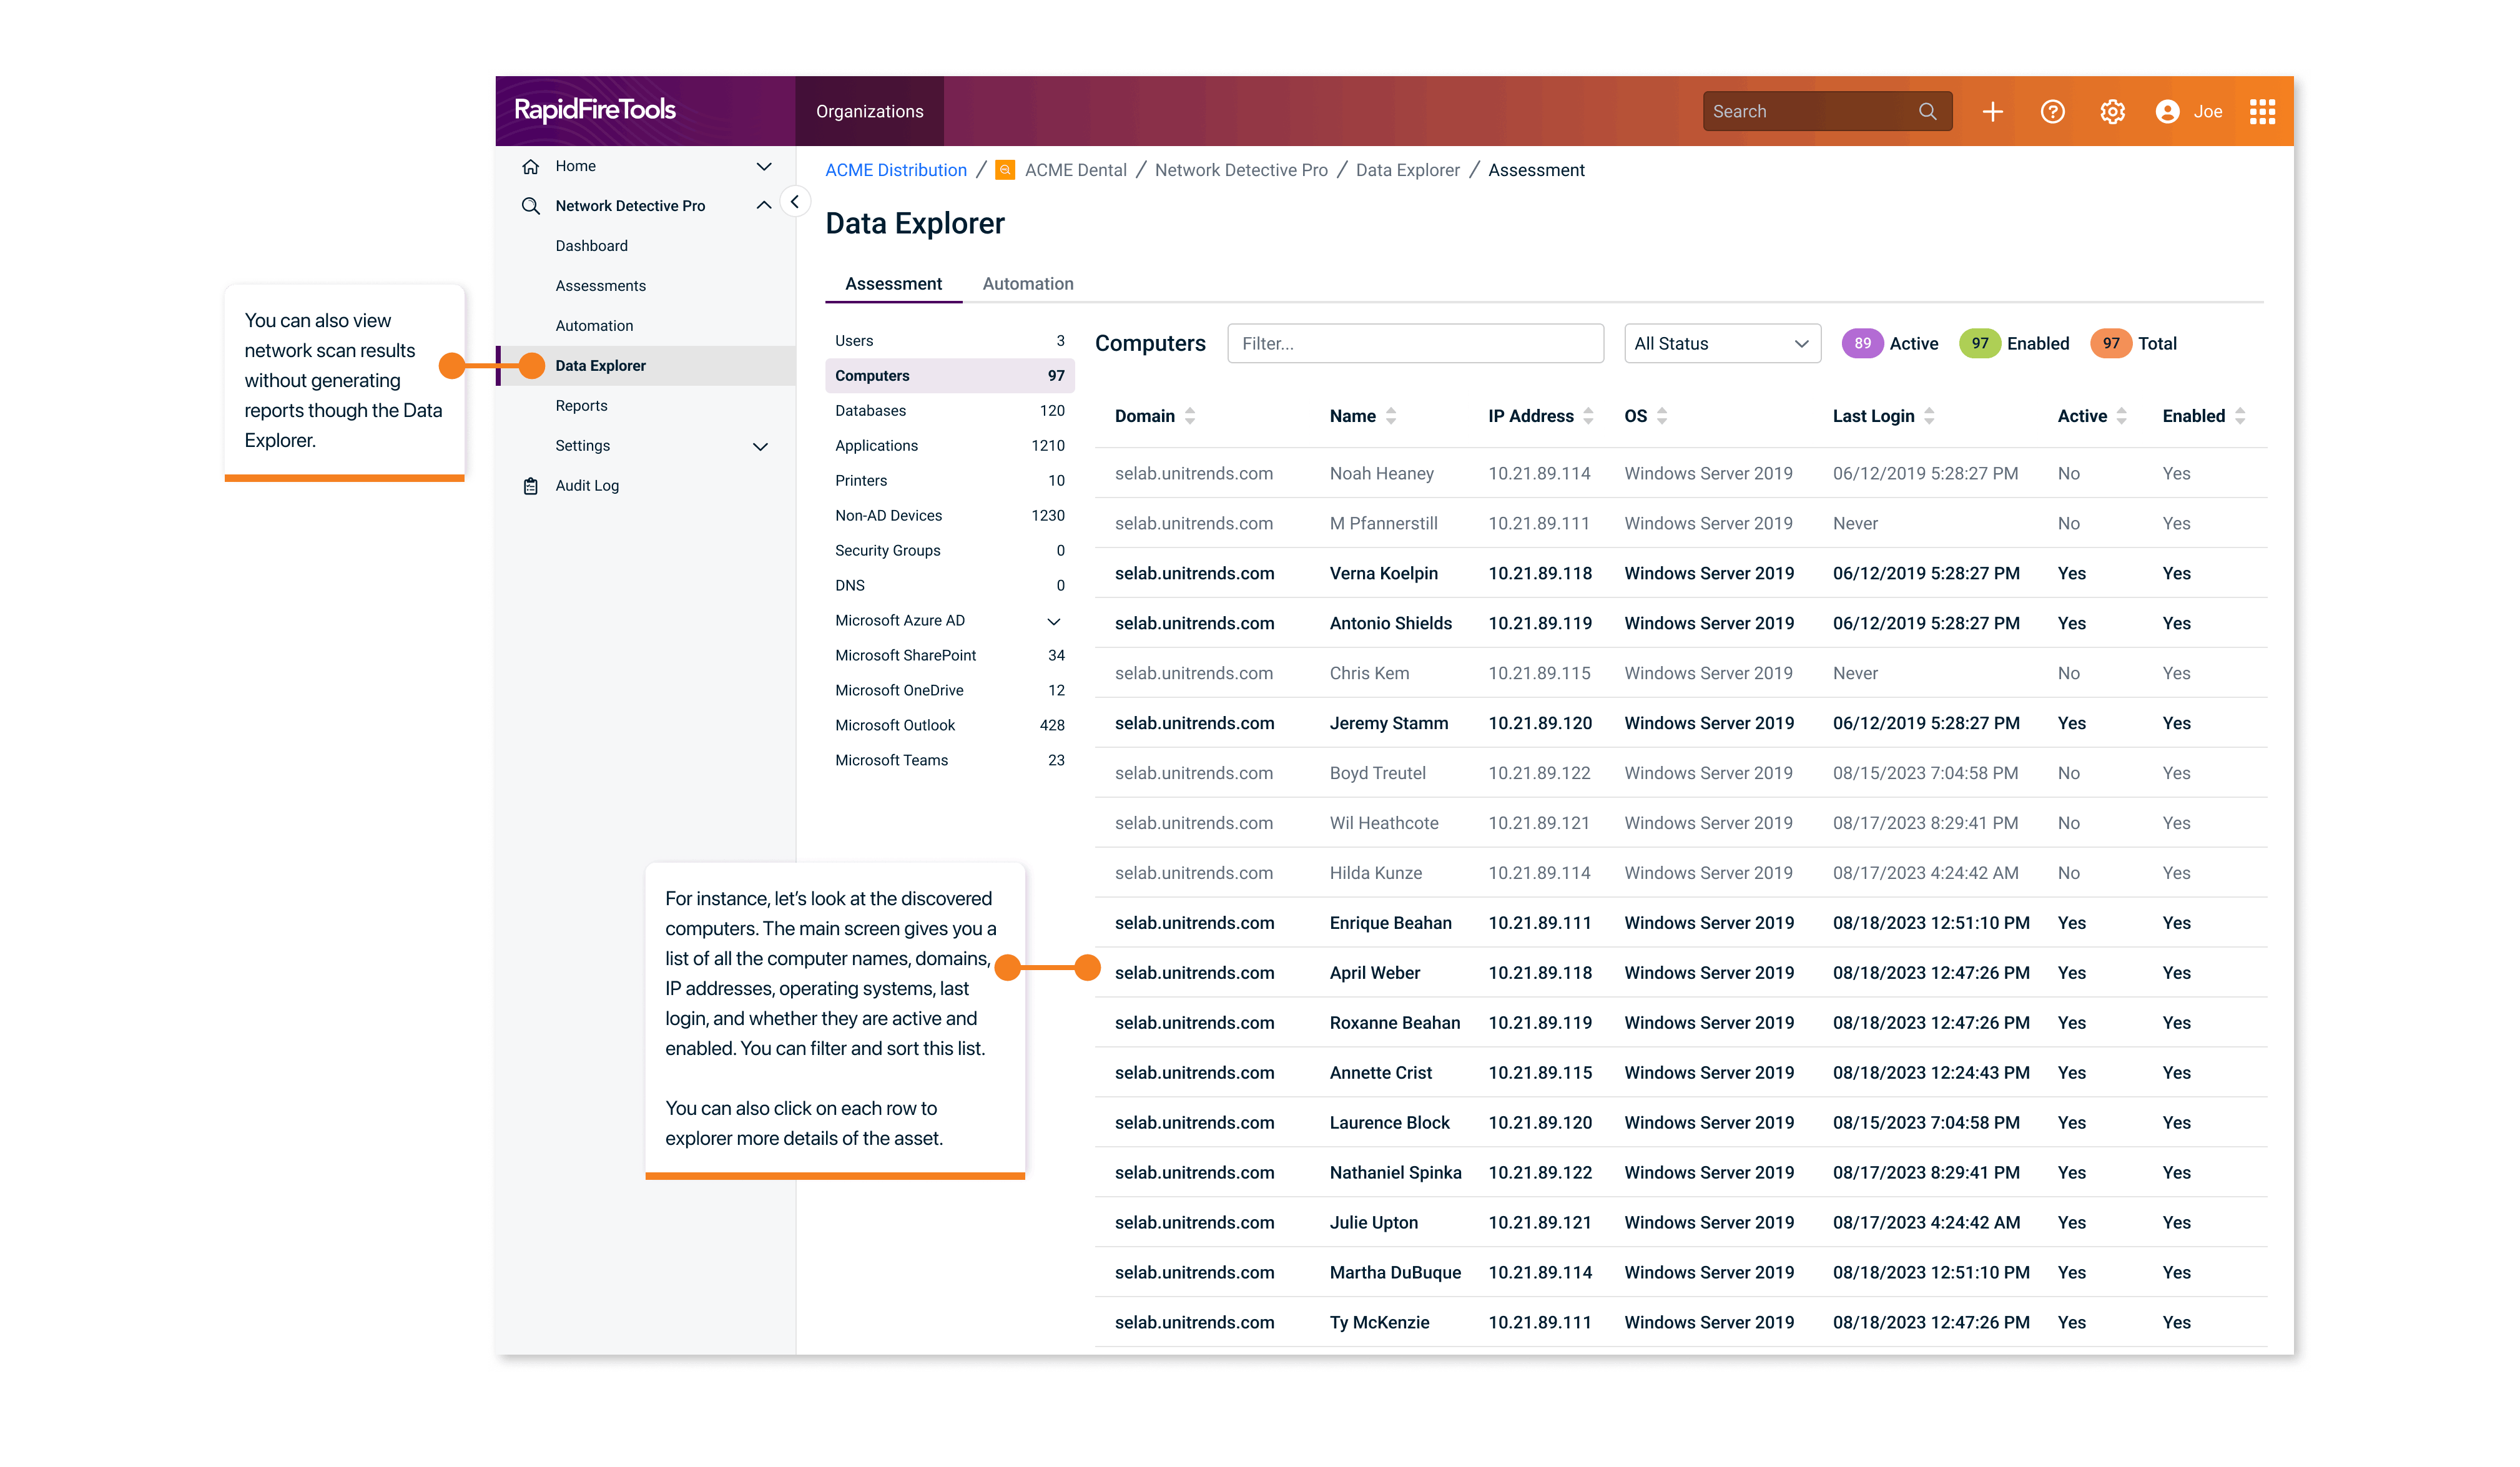Collapse sidebar with the left chevron button
The width and height of the screenshot is (2520, 1467).
coord(794,202)
